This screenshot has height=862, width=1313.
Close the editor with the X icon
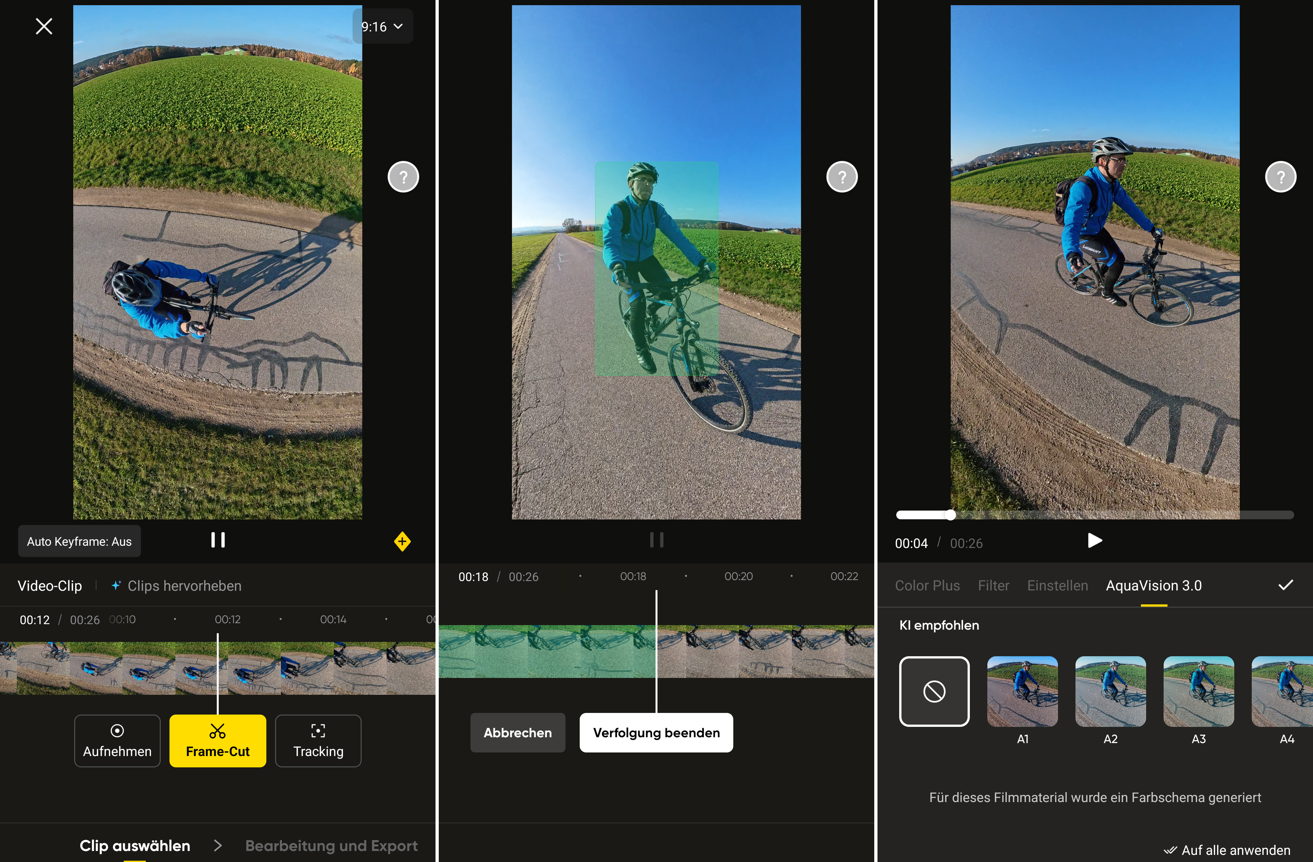(44, 26)
